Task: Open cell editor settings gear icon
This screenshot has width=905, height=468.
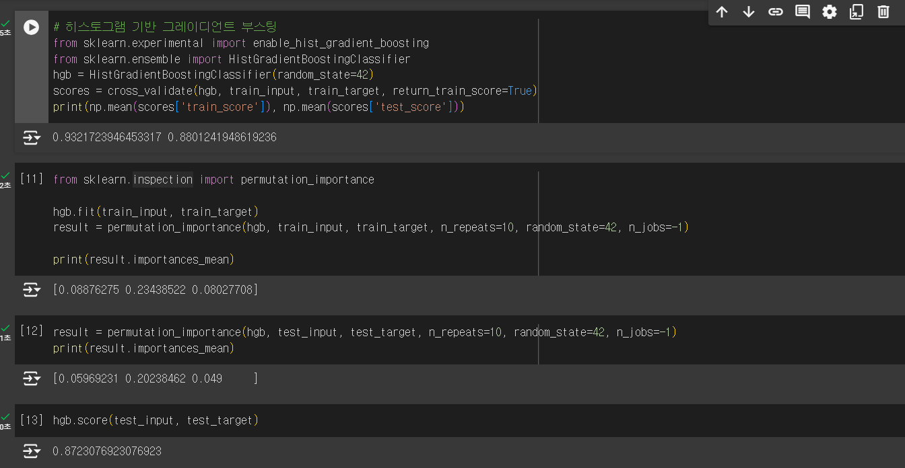Action: [x=830, y=11]
